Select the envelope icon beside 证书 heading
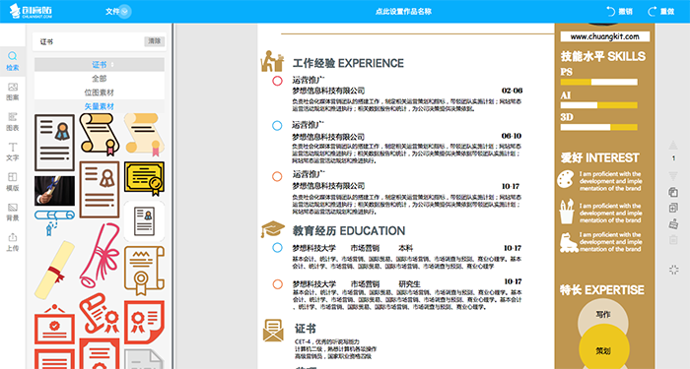This screenshot has height=369, width=690. (x=273, y=331)
